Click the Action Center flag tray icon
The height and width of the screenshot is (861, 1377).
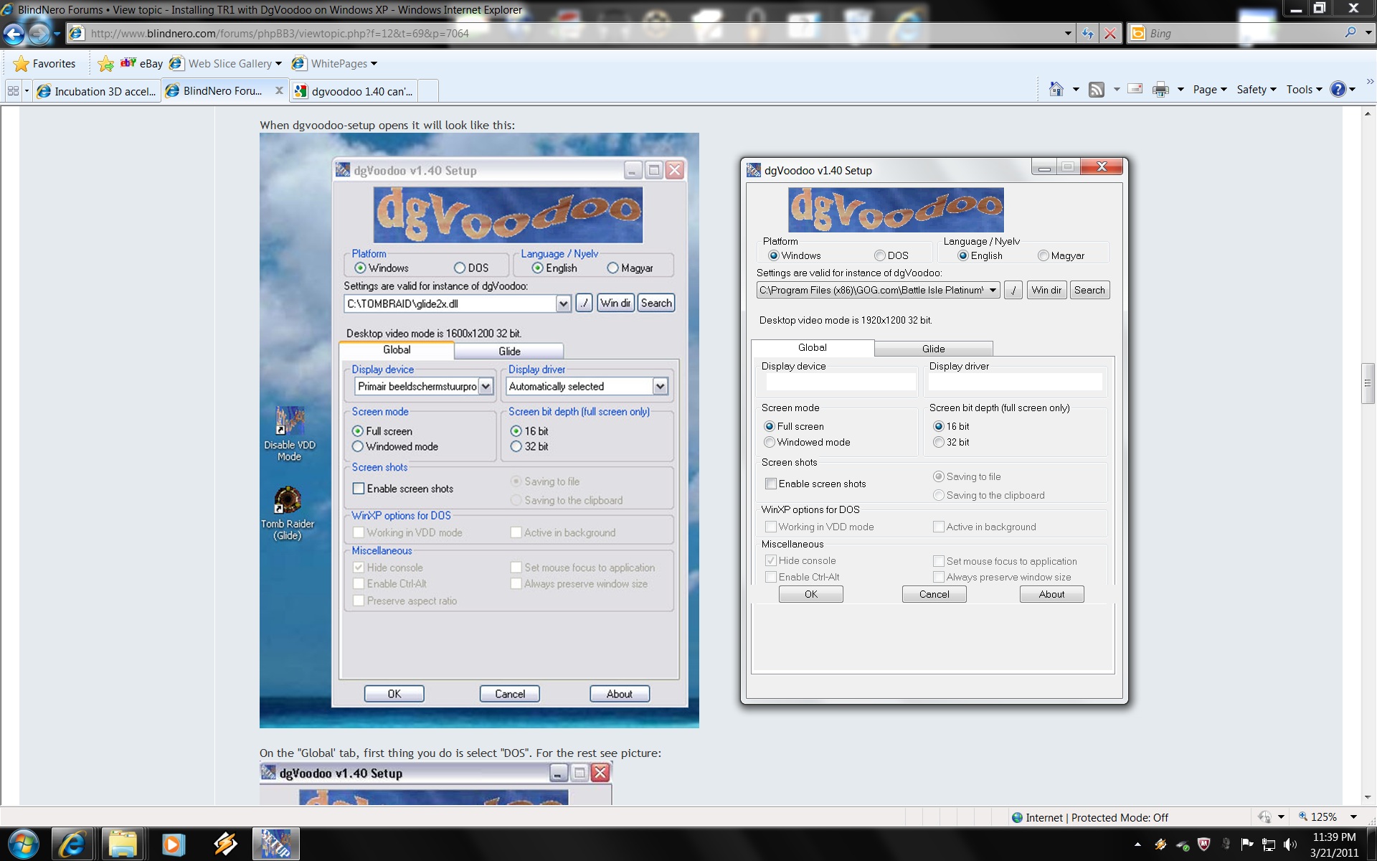pyautogui.click(x=1247, y=844)
